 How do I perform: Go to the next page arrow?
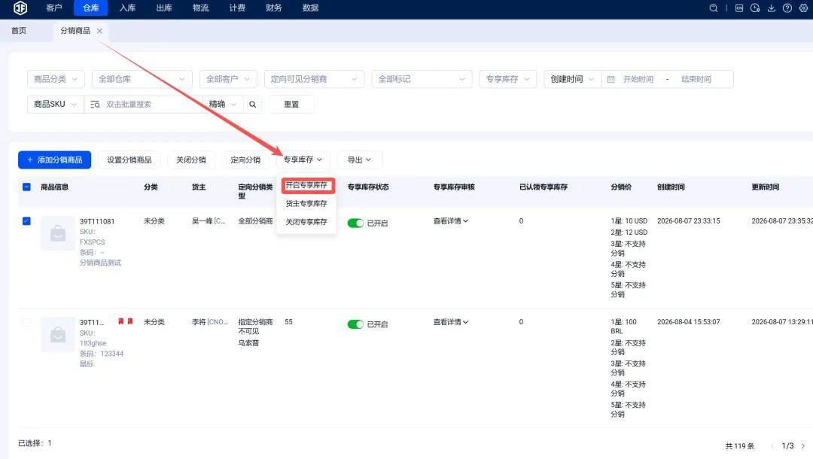point(803,445)
